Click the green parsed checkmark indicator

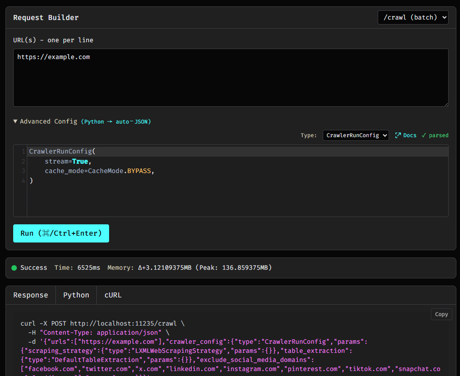424,135
